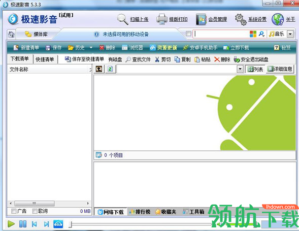
Task: Skip to the previous track
Action: [x=35, y=224]
